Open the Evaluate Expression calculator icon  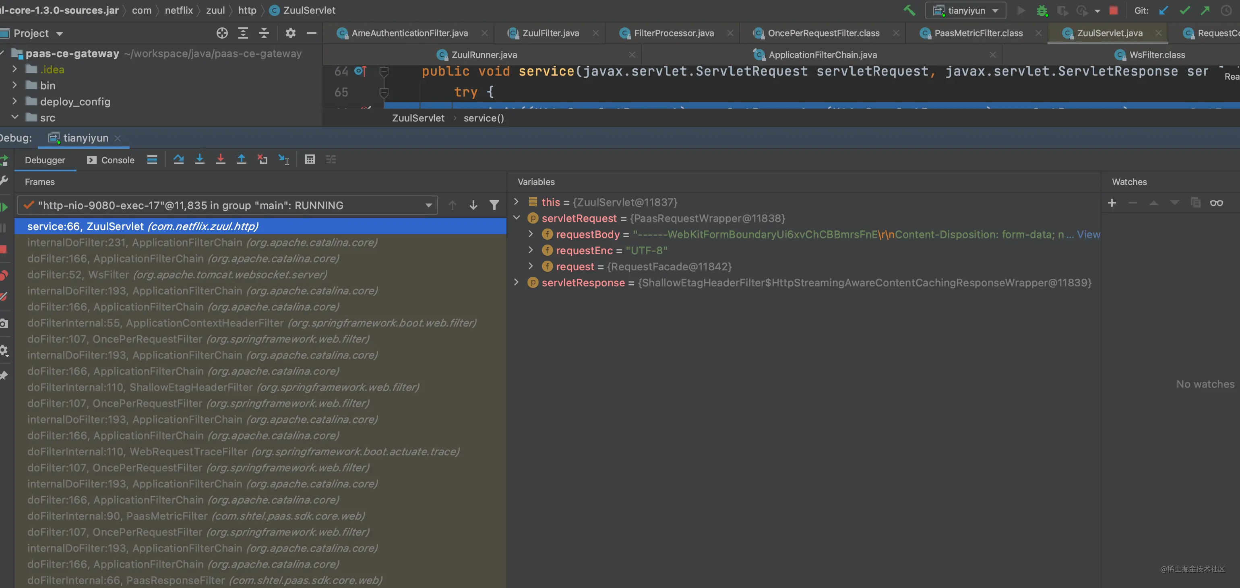click(x=310, y=160)
